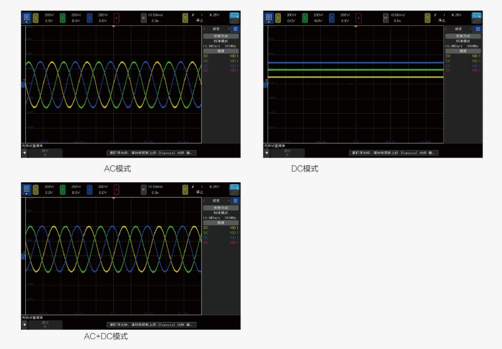The width and height of the screenshot is (502, 349).
Task: Open horizontal H settings on AC+DC模式 scope
Action: 144,190
